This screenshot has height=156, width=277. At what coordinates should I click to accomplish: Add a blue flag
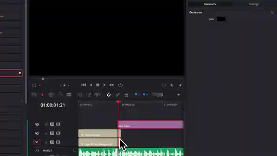136,94
